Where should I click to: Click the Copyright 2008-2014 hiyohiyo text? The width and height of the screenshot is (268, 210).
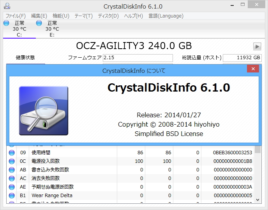(x=169, y=124)
